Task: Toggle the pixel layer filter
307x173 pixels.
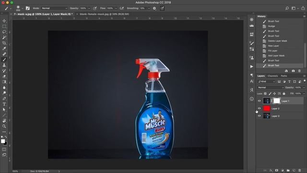Action: click(x=279, y=81)
